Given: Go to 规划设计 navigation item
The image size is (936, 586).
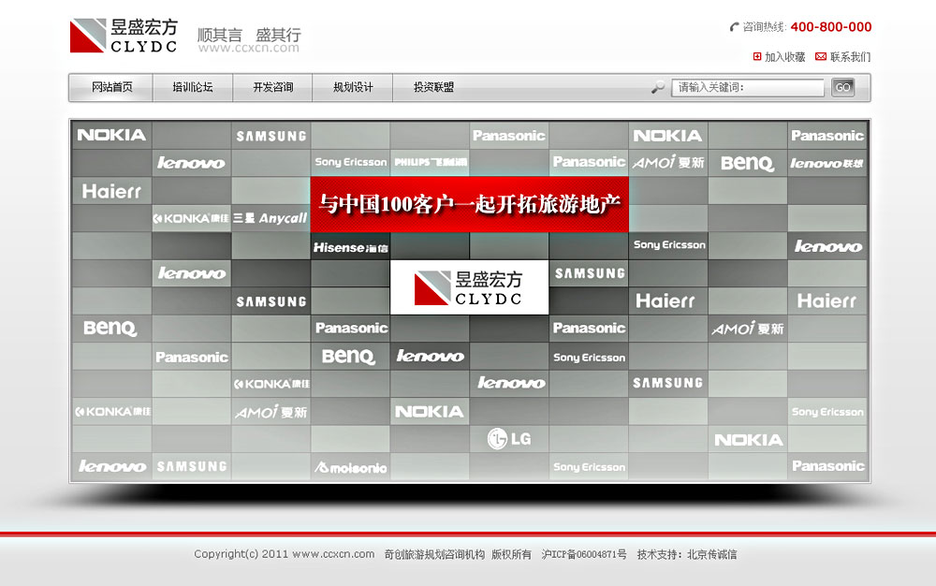Looking at the screenshot, I should point(353,88).
